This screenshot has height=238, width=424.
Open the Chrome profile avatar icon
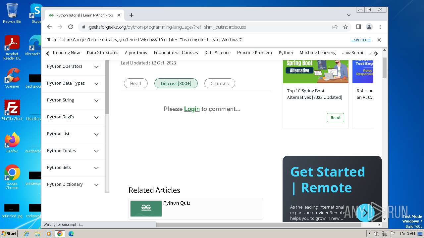[x=369, y=27]
